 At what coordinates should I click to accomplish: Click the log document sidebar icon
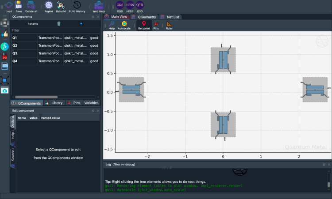click(5, 66)
